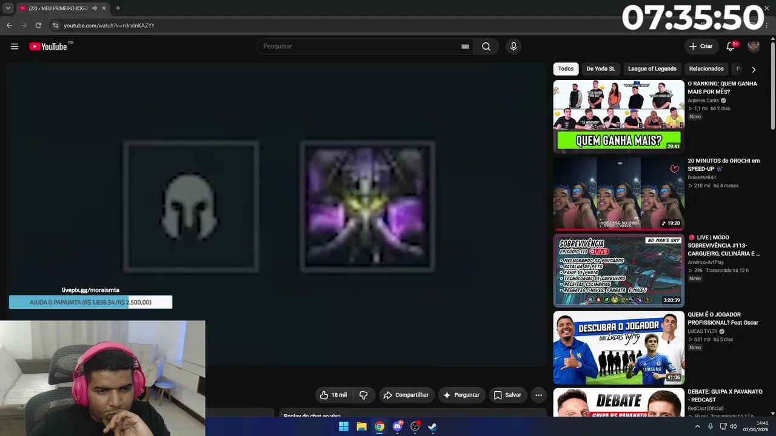Click the Orochi speed-up thumbnail (19:20)
The width and height of the screenshot is (776, 436).
pyautogui.click(x=619, y=193)
